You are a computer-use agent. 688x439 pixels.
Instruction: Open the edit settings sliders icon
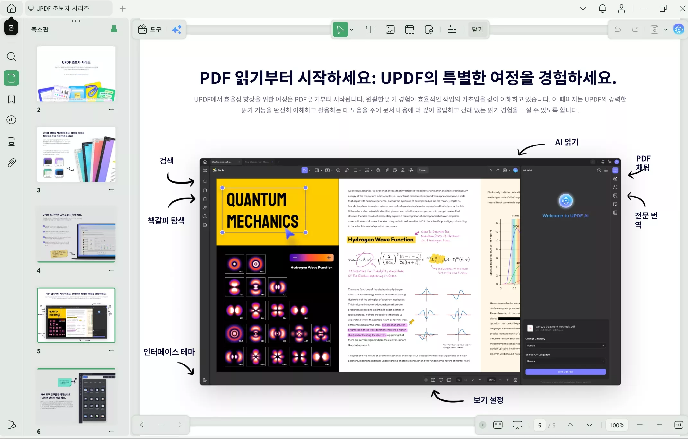coord(452,30)
